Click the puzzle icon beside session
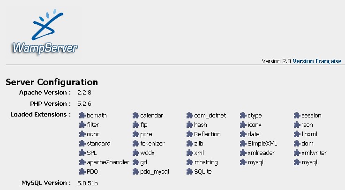Viewport: 345px width, 190px height. click(297, 116)
